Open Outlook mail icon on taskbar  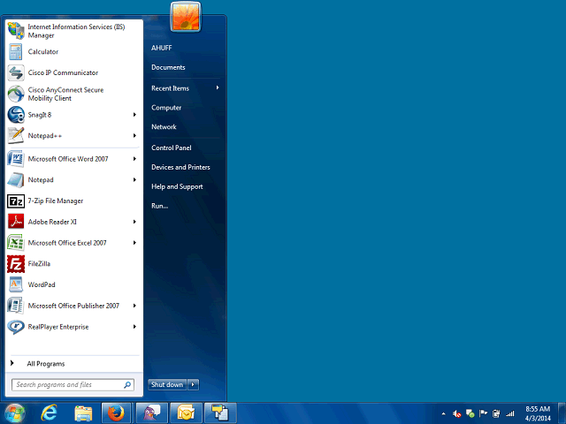tap(186, 413)
